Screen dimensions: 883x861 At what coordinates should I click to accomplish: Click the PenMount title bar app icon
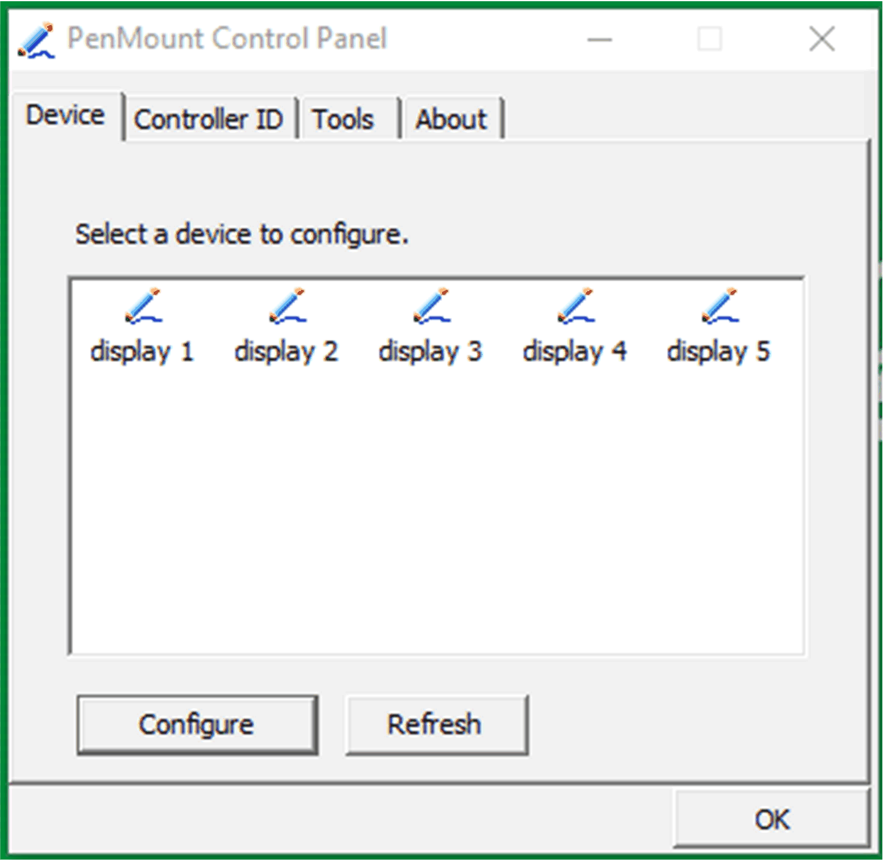[x=36, y=40]
